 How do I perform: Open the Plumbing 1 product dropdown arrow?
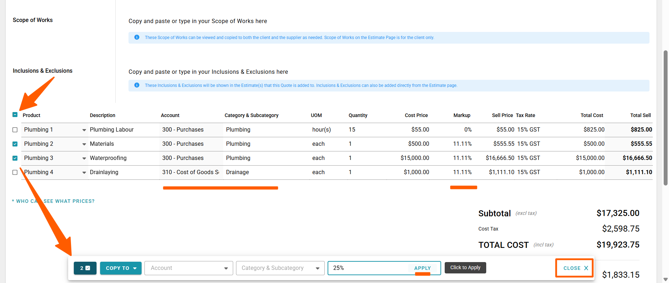[84, 130]
